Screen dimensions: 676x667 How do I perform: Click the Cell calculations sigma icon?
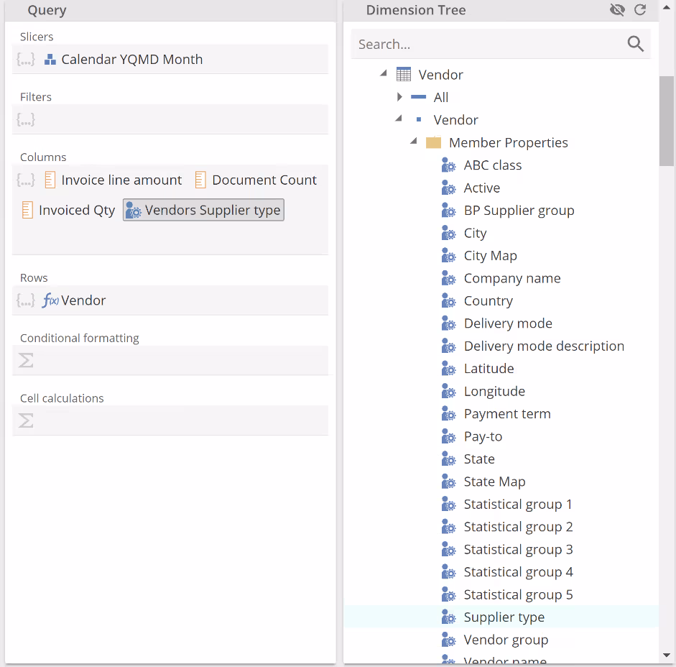(26, 421)
